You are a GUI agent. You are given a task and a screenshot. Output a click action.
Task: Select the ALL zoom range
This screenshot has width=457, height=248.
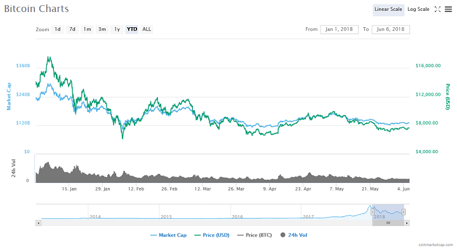[x=147, y=29]
